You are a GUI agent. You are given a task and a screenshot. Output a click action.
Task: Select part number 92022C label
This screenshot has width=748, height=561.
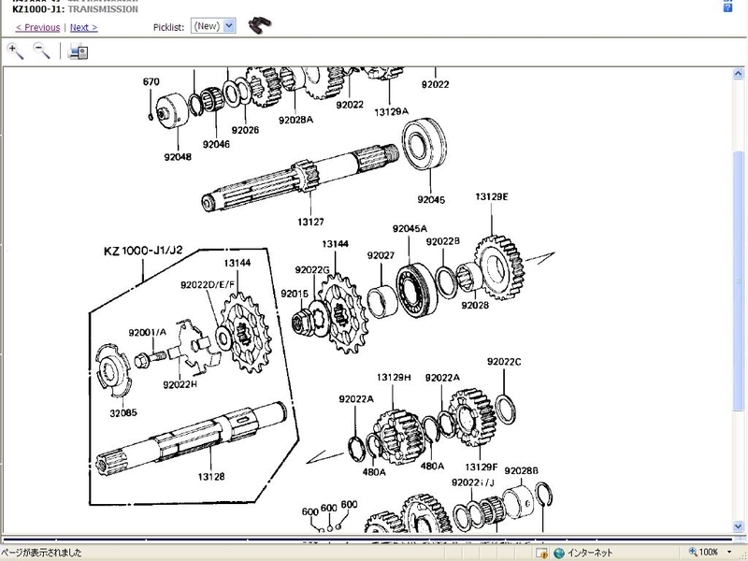click(x=504, y=362)
